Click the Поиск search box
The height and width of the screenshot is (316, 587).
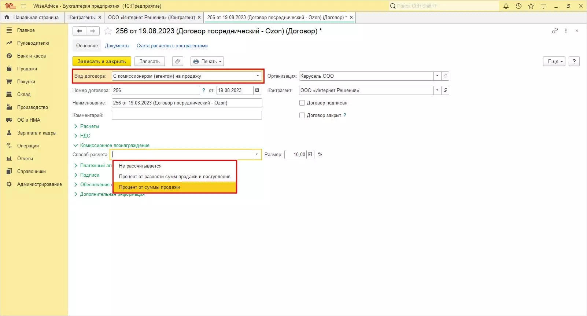(443, 6)
